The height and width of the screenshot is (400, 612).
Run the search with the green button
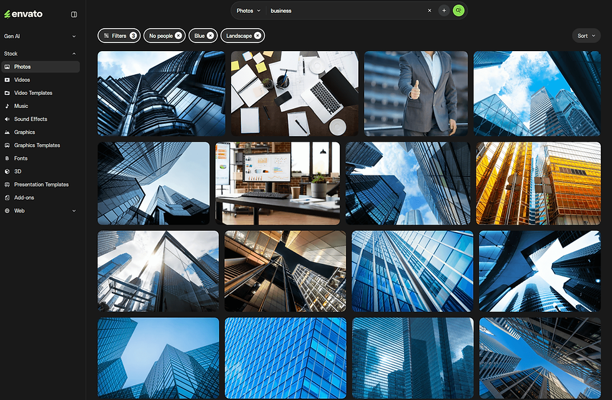[x=459, y=11]
